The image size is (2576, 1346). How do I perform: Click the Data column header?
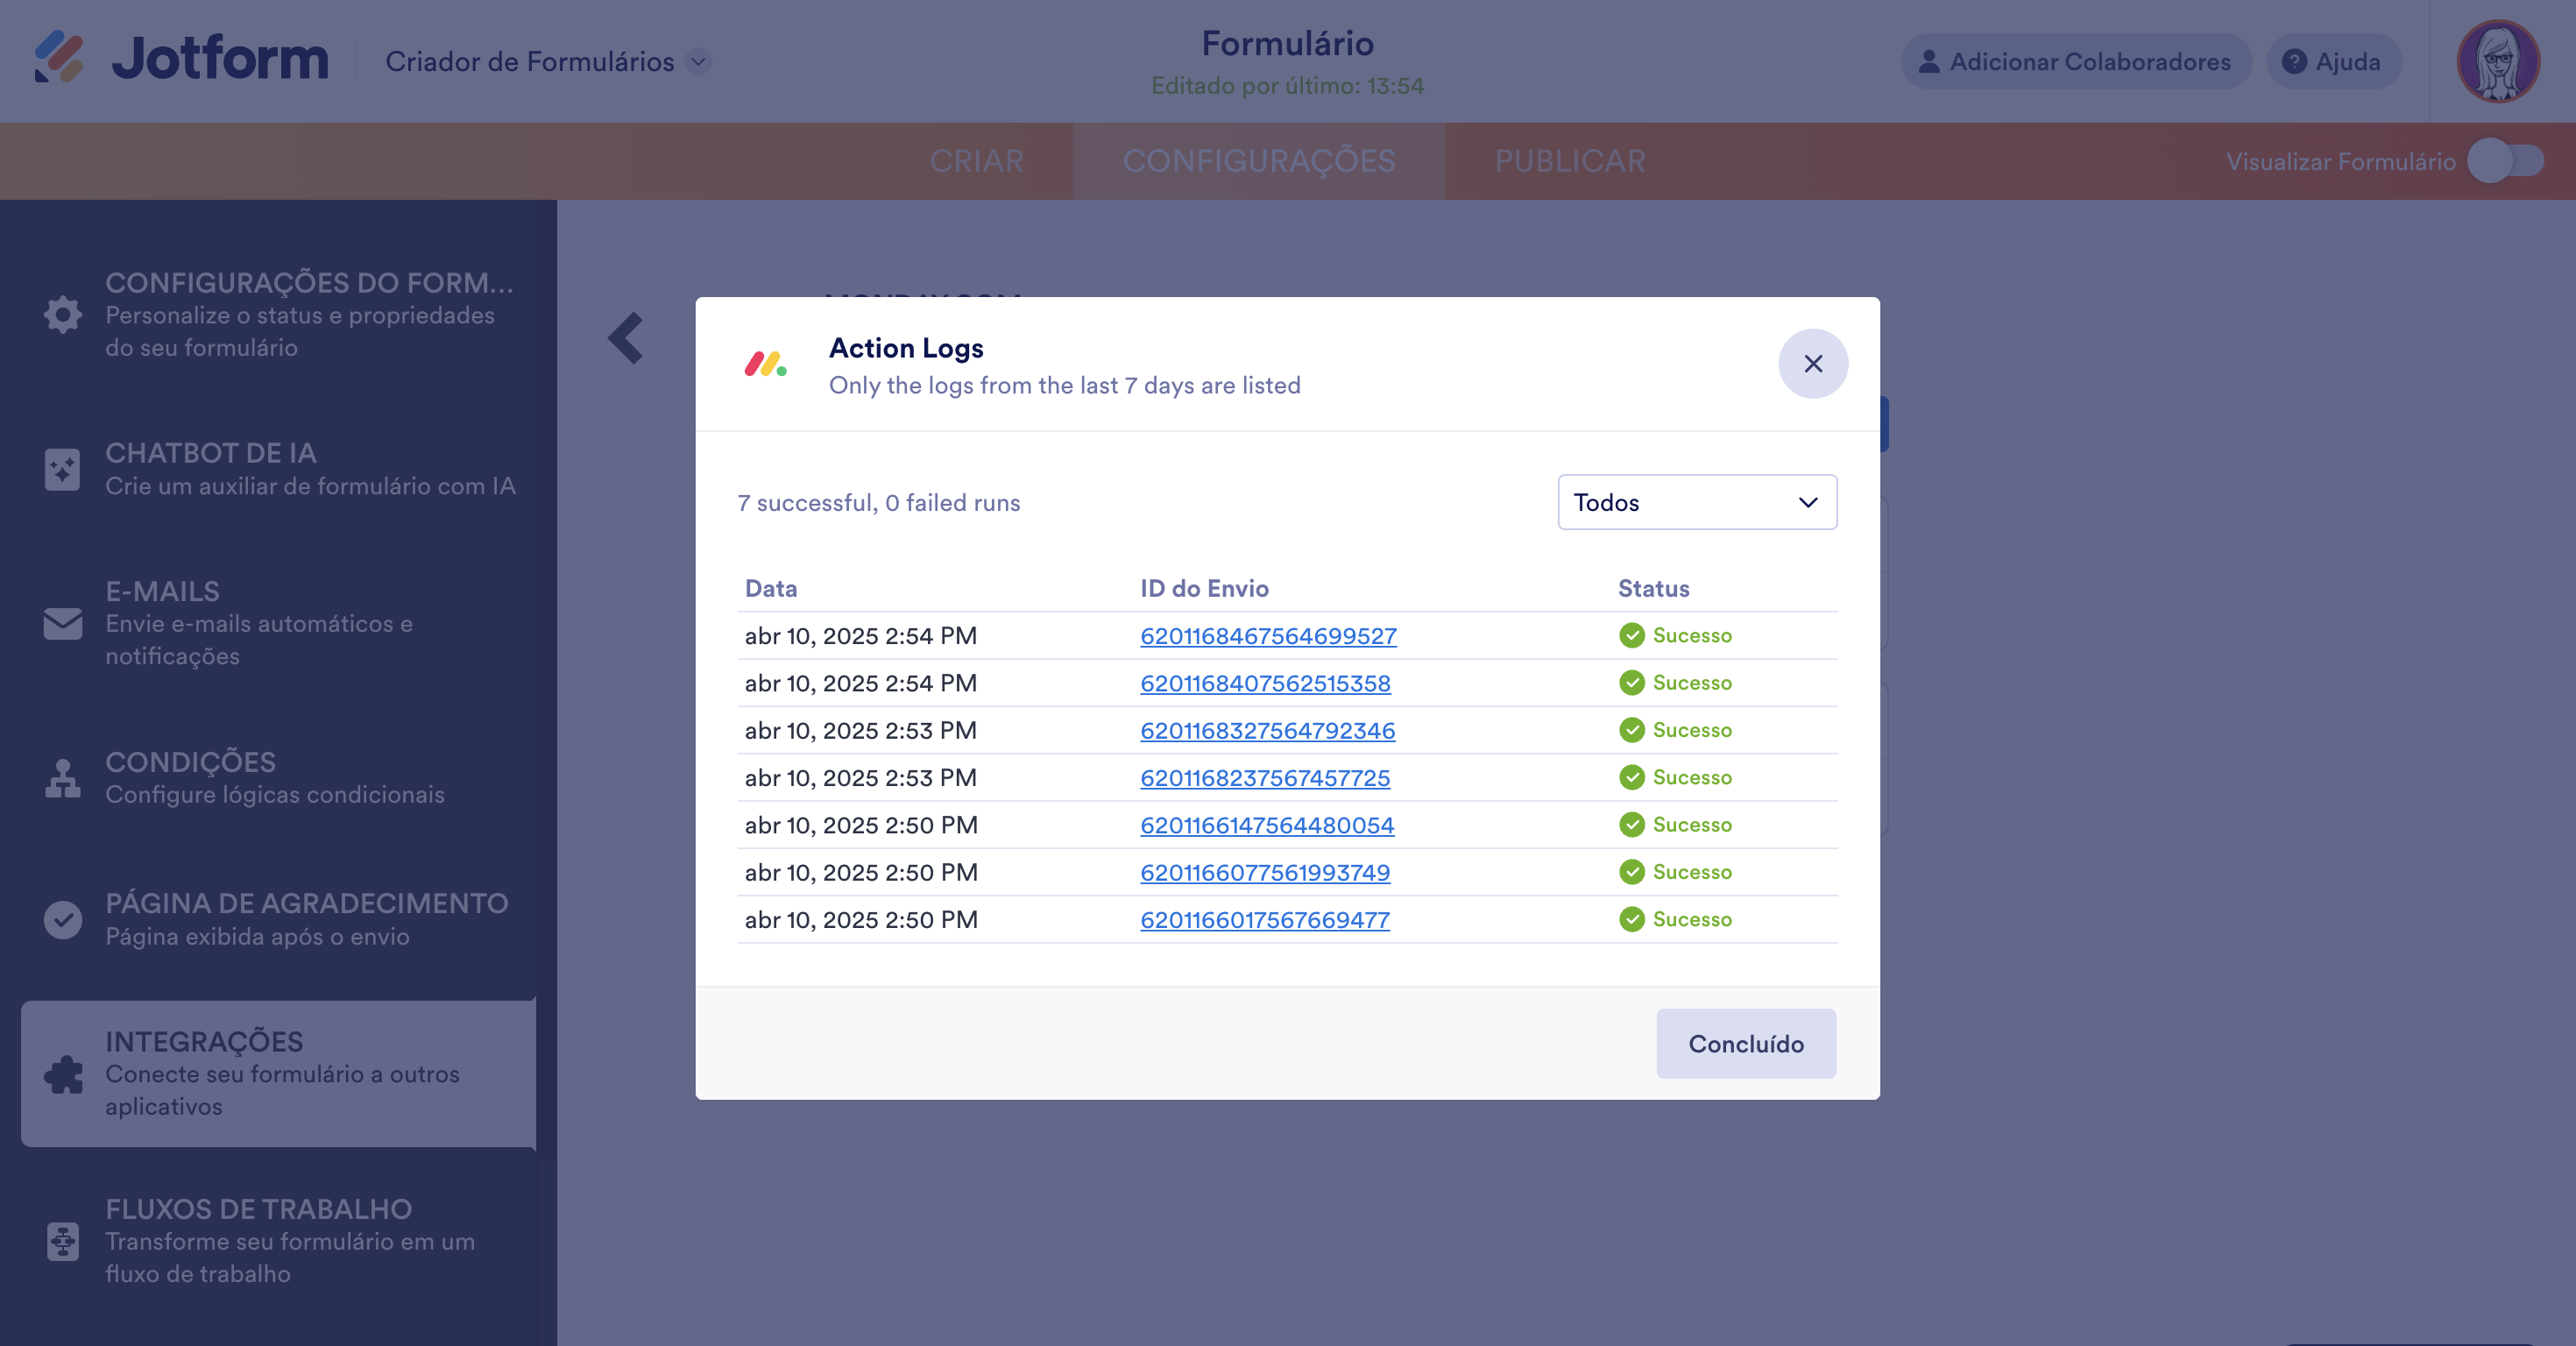pos(771,588)
